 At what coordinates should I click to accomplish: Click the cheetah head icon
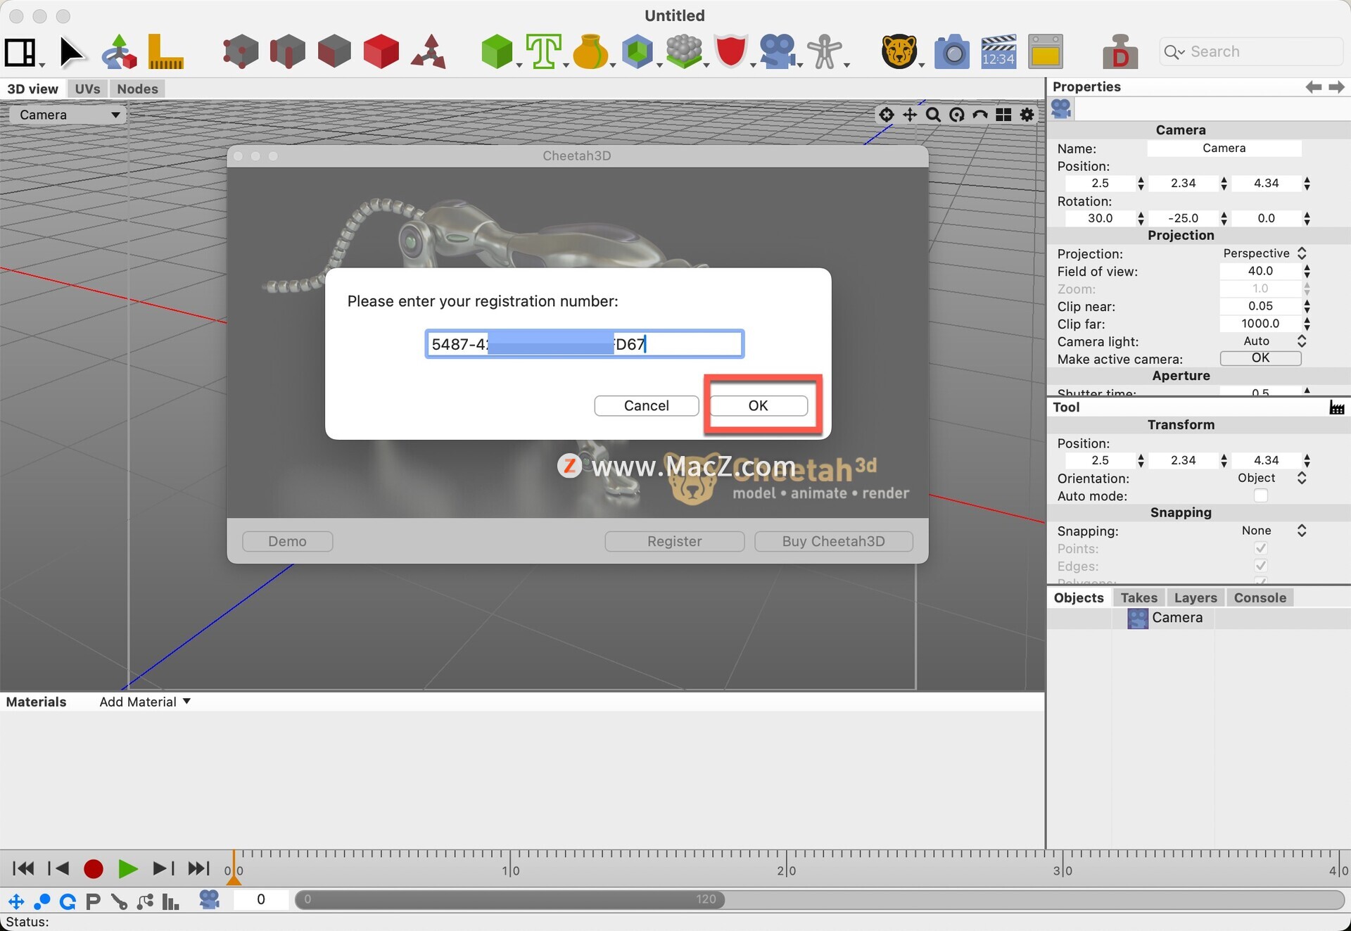tap(899, 52)
